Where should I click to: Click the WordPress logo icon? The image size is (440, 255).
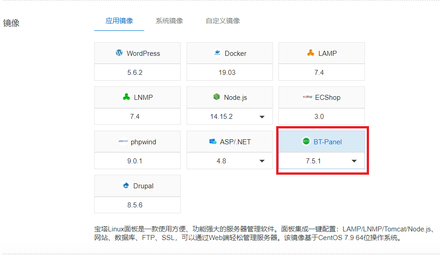(119, 53)
